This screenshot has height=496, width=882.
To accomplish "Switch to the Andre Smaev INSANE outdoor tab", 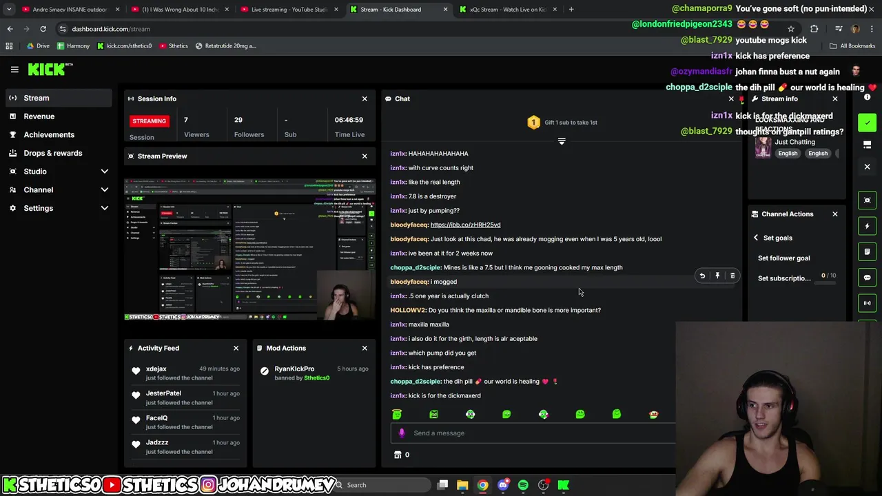I will pyautogui.click(x=69, y=10).
